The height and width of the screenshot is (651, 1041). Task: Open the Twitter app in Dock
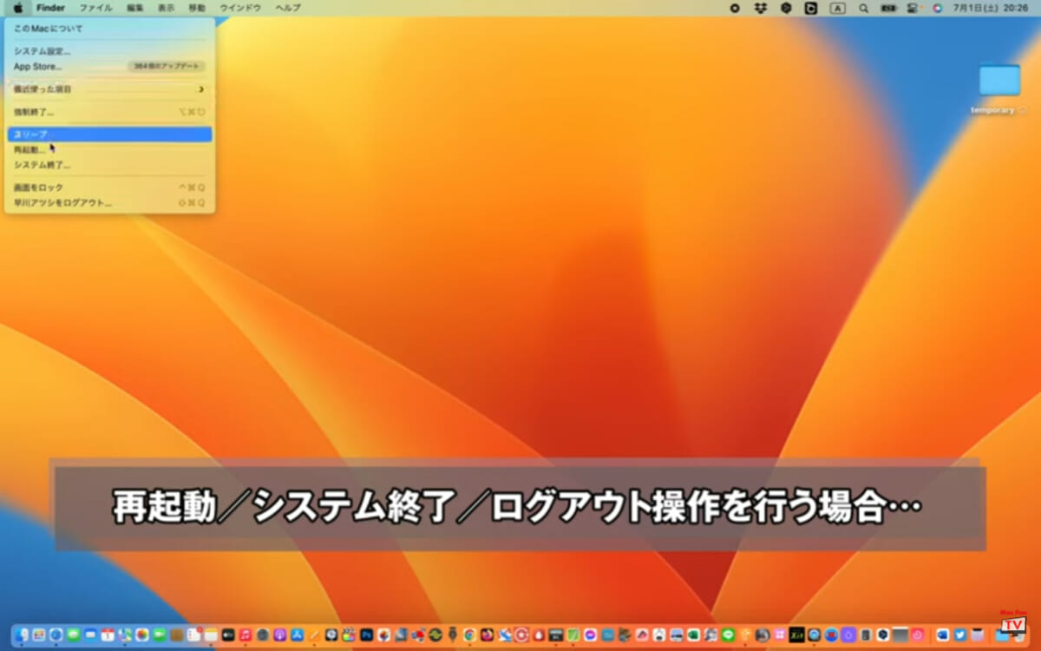pos(960,635)
